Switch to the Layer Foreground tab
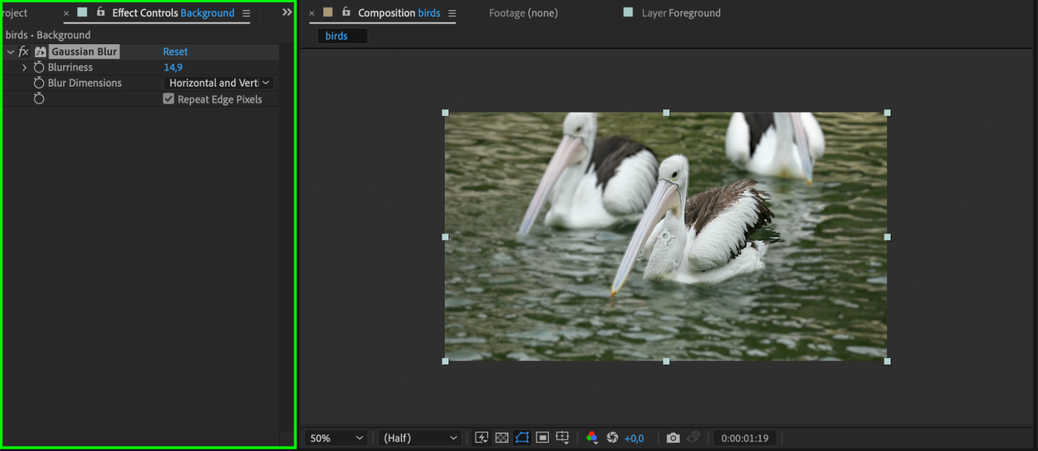The height and width of the screenshot is (451, 1038). (681, 13)
